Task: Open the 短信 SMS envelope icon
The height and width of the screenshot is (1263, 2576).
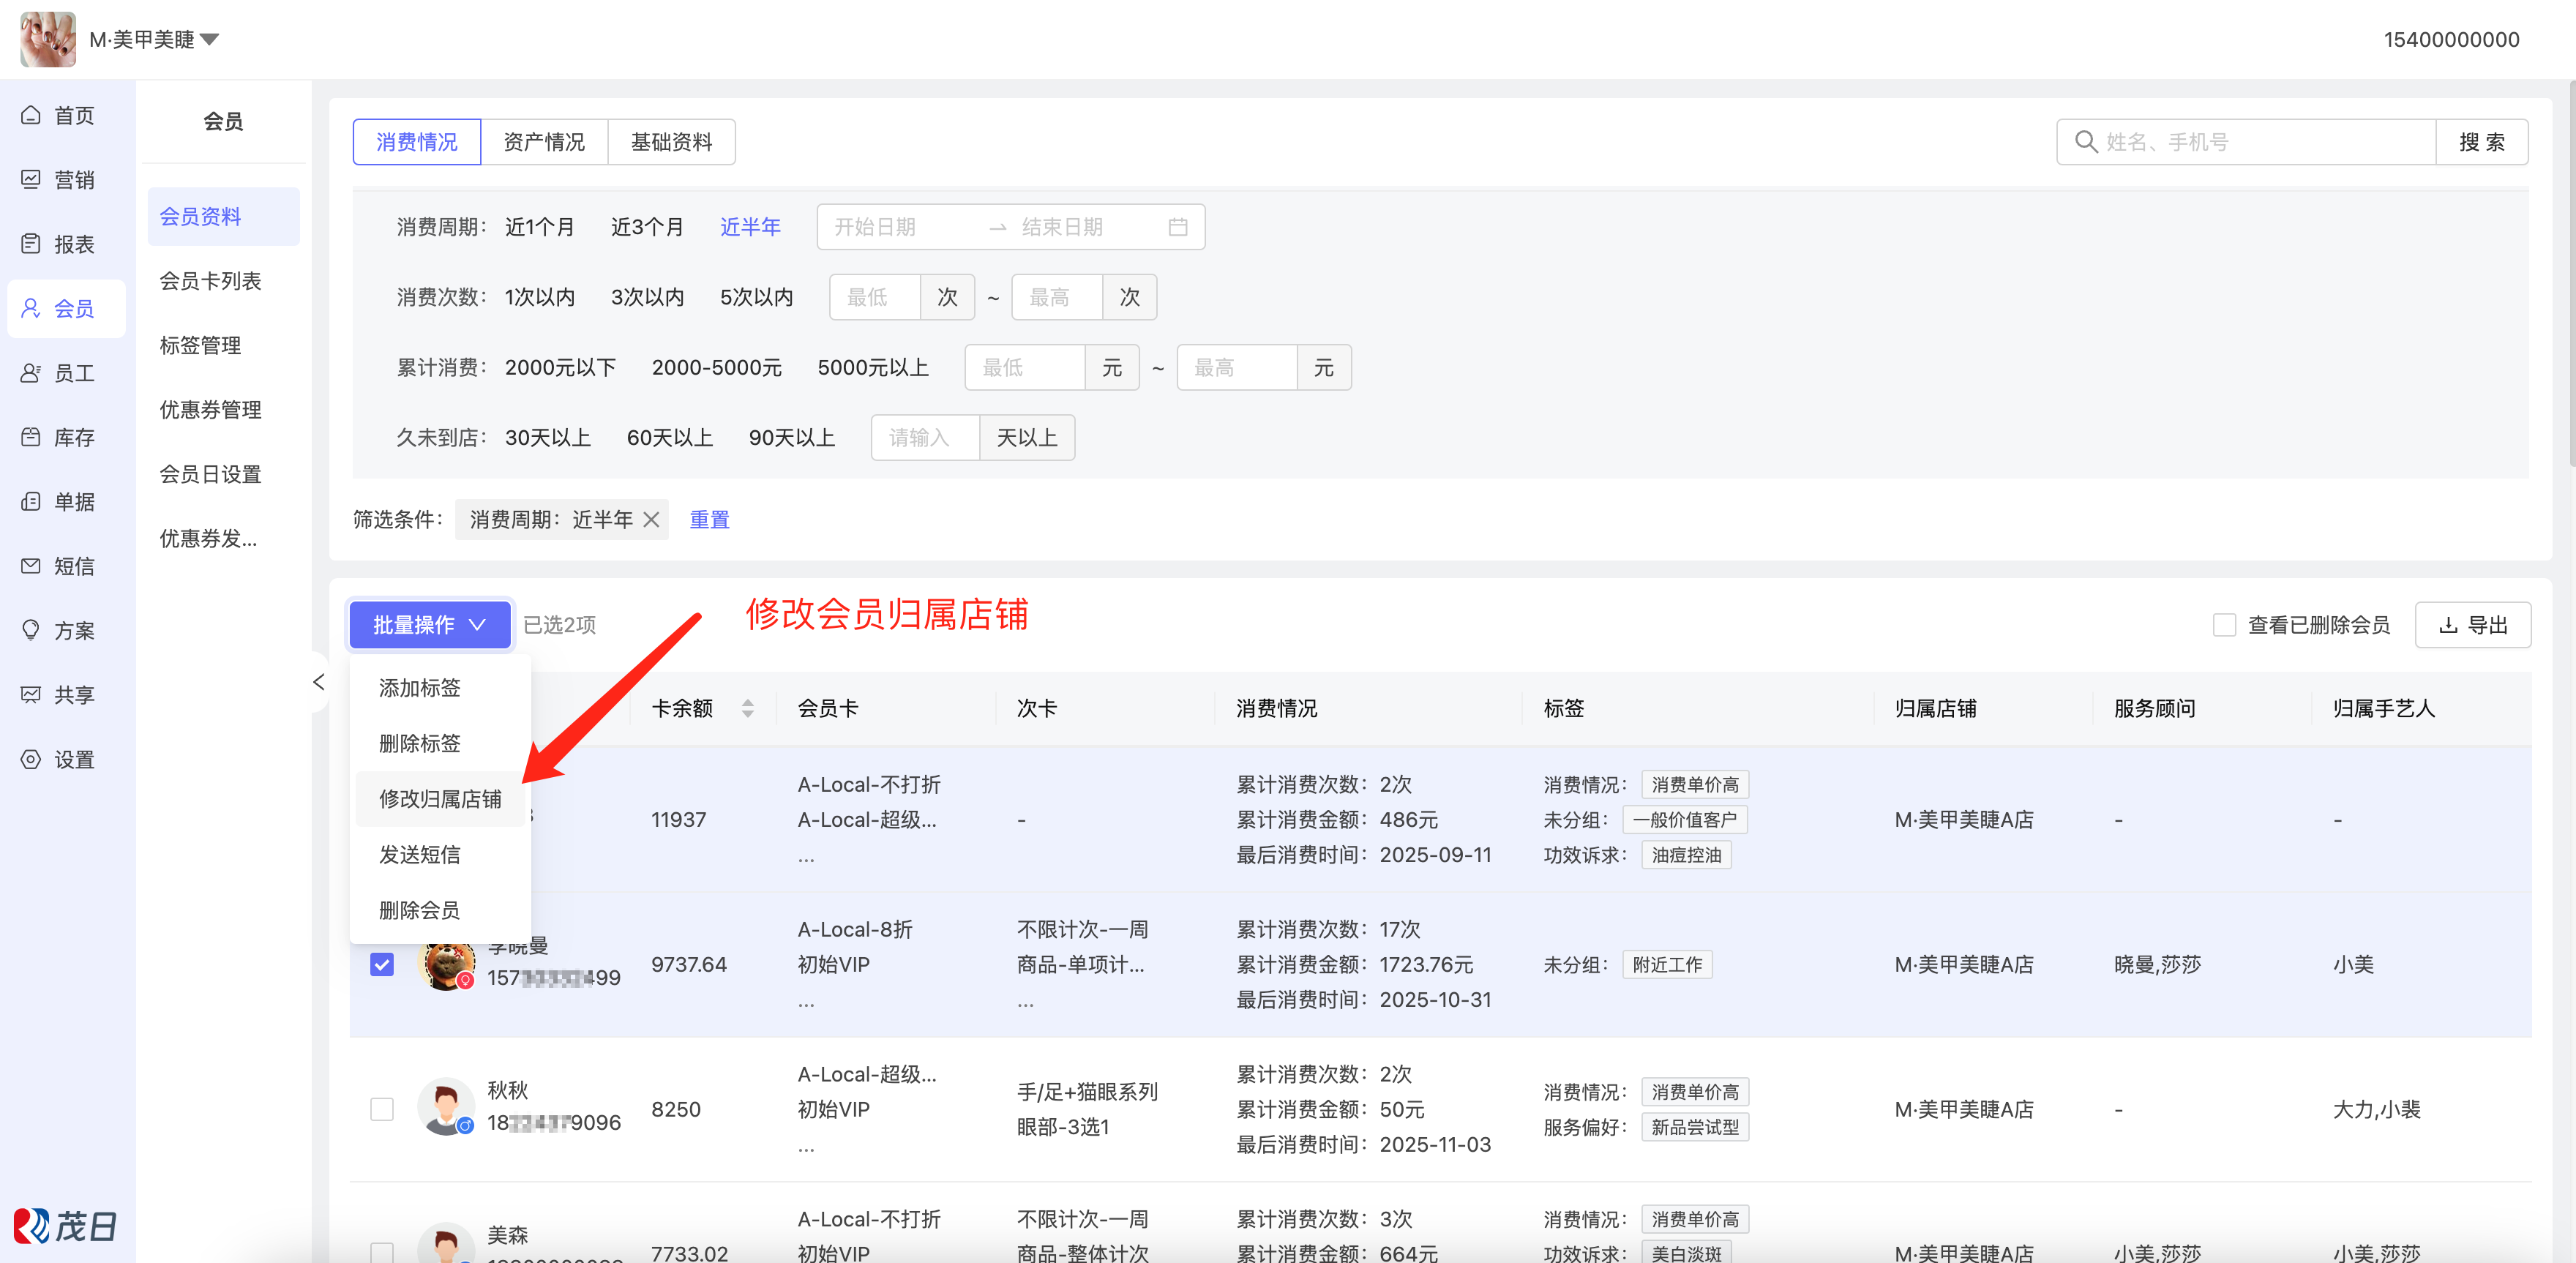Action: (x=31, y=566)
